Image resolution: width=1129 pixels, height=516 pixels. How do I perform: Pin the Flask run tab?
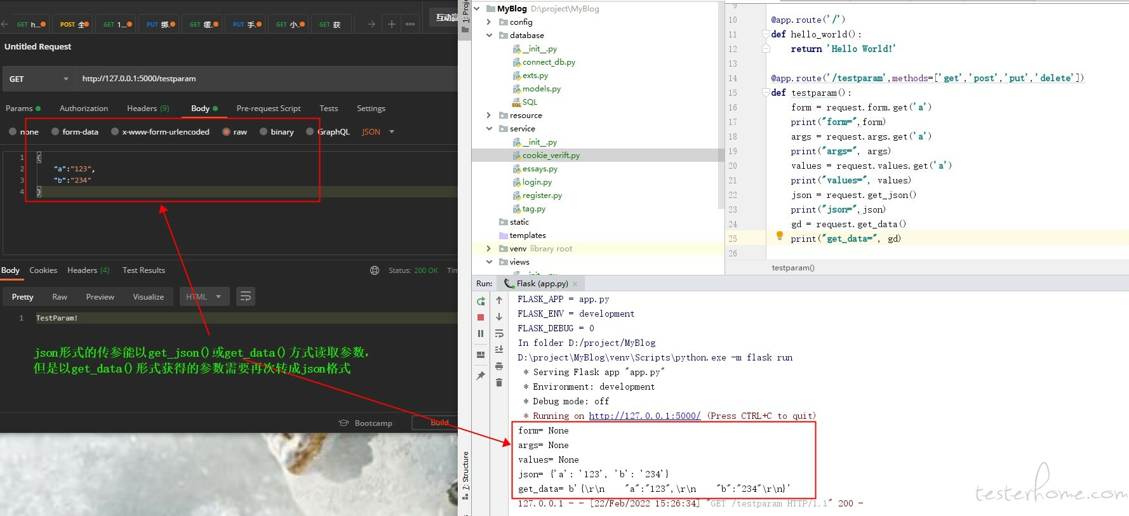481,376
